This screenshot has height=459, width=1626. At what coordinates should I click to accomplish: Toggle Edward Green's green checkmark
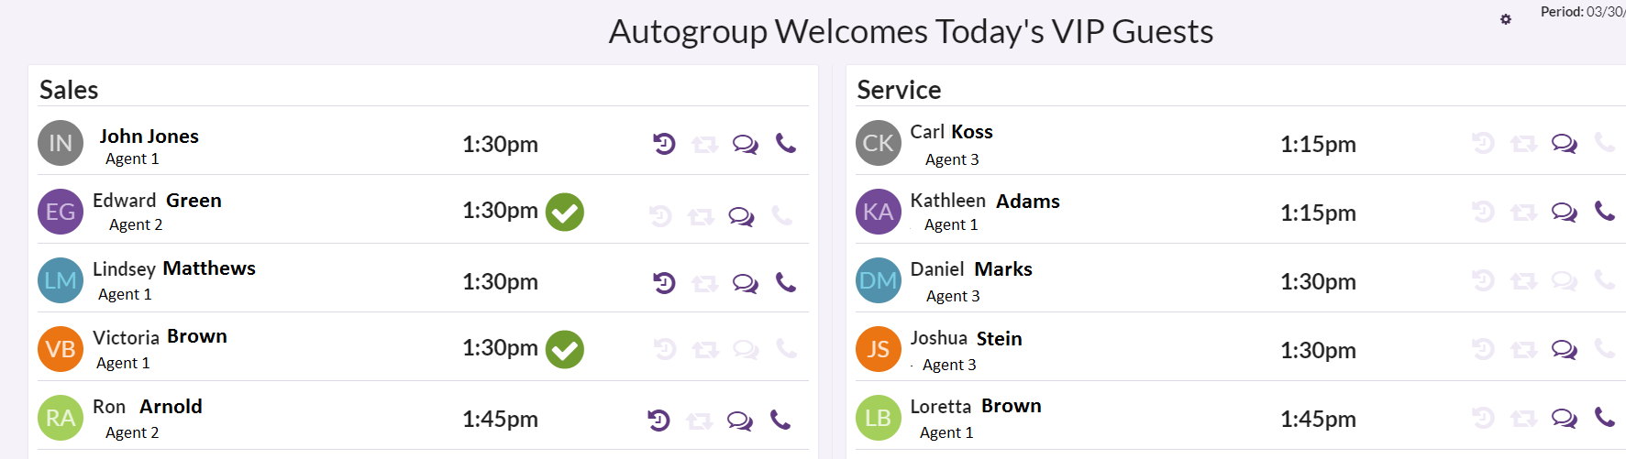[565, 212]
